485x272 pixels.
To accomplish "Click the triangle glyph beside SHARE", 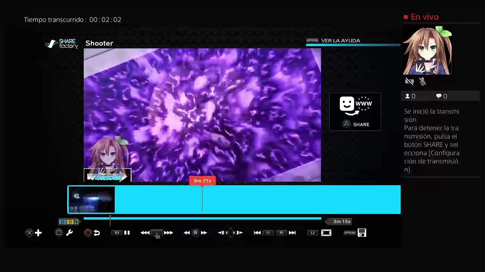I will [346, 124].
